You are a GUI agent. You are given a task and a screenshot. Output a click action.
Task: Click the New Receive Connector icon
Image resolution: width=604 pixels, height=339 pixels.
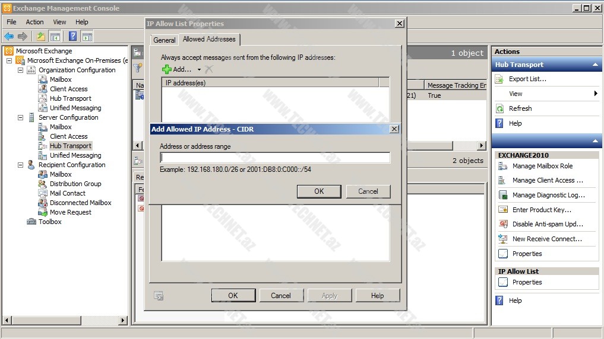click(x=503, y=239)
